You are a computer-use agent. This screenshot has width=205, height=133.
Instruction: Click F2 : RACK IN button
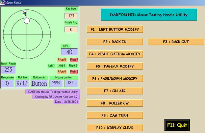point(115,42)
